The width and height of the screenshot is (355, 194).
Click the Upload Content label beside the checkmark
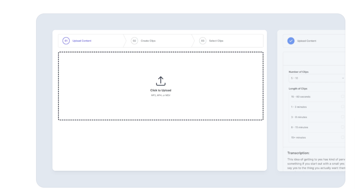point(306,41)
